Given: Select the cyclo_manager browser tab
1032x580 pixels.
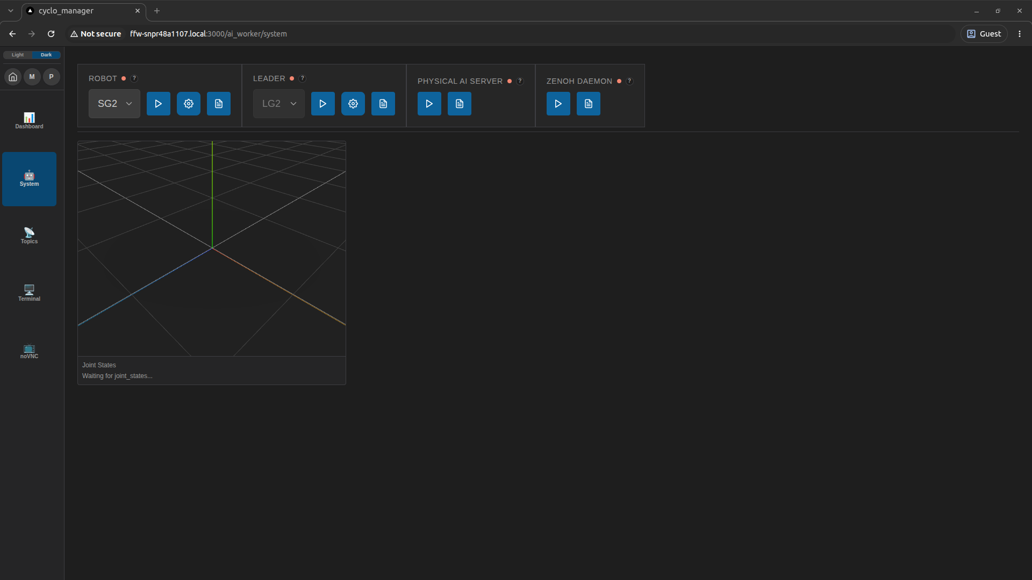Looking at the screenshot, I should [84, 11].
